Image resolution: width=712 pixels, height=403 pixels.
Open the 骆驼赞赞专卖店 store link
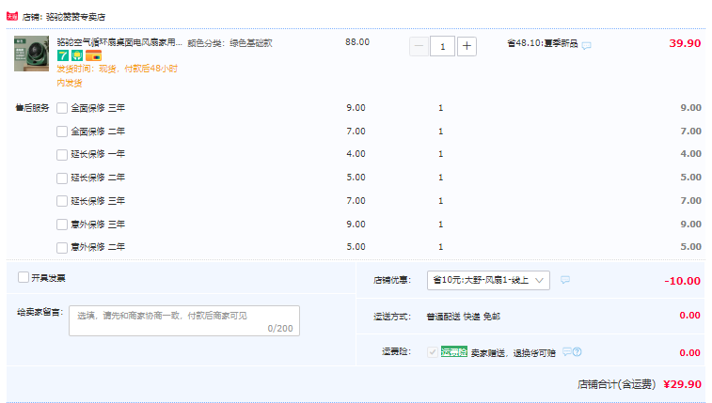[x=75, y=17]
